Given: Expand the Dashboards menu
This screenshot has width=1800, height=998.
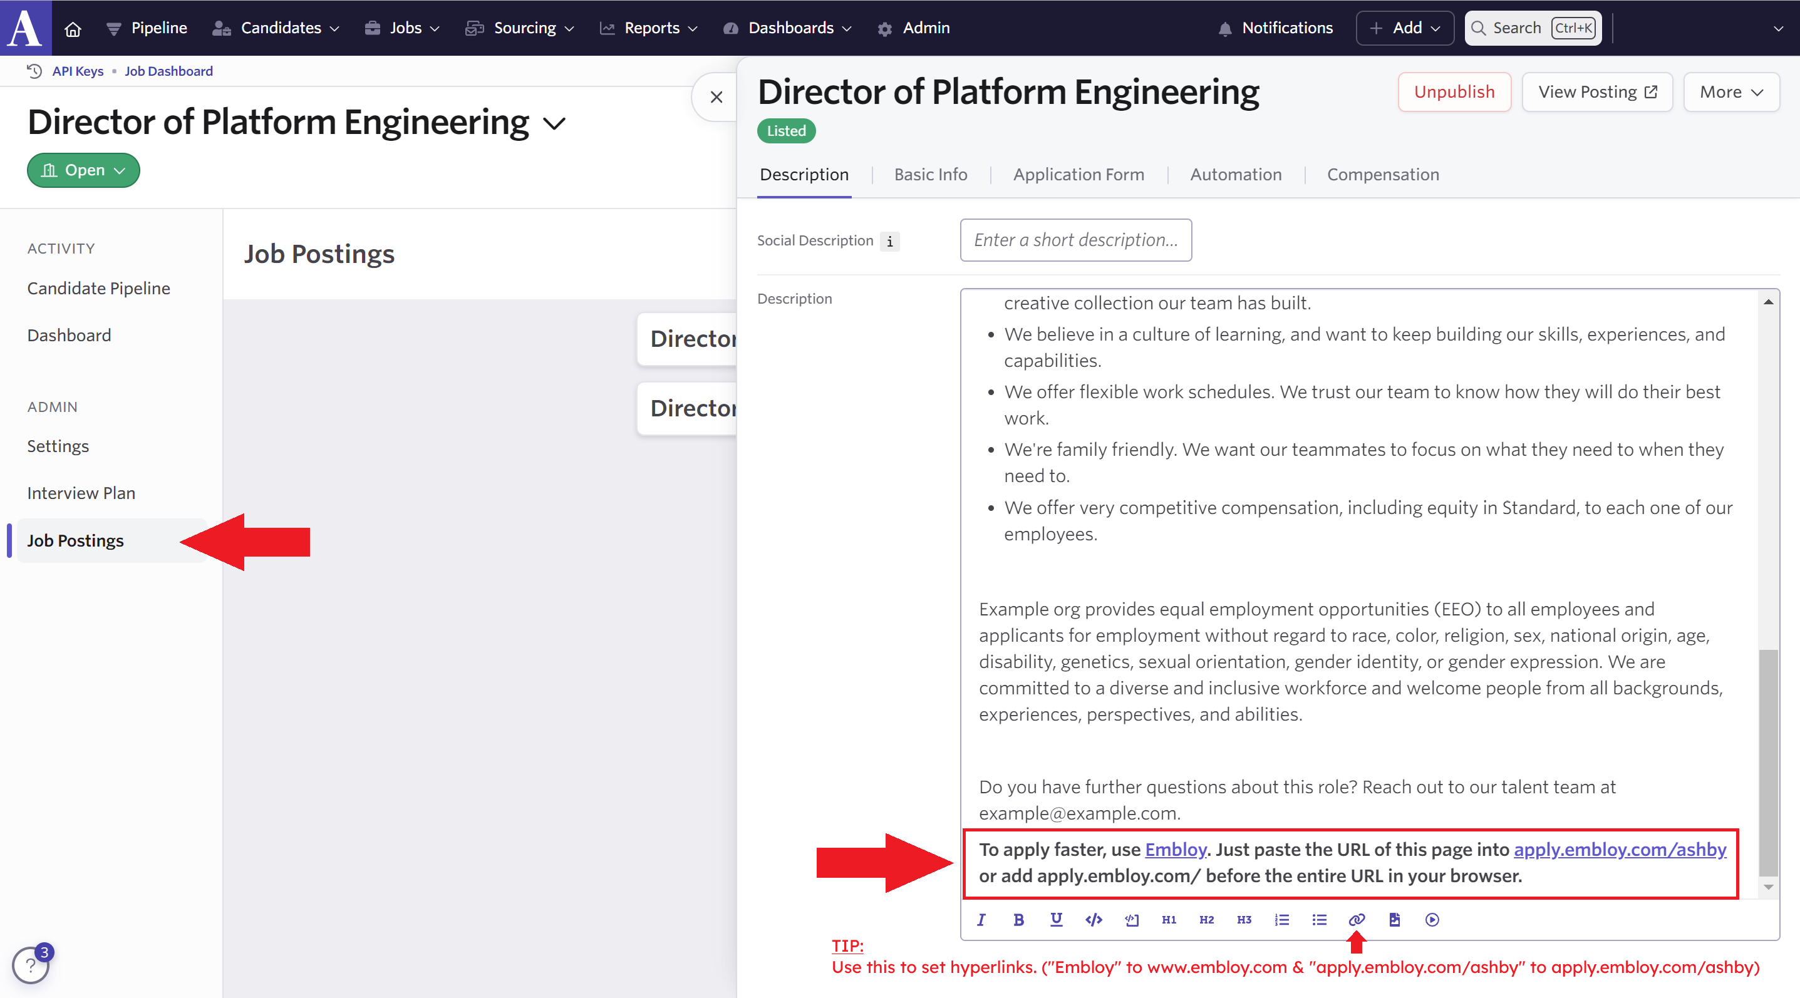Looking at the screenshot, I should point(787,28).
